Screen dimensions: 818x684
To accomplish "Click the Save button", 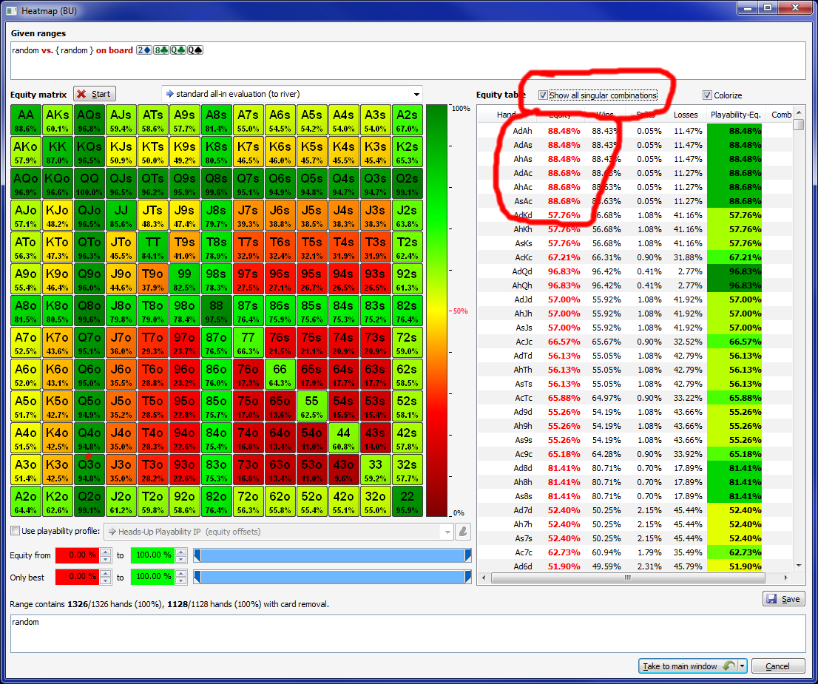I will click(x=783, y=599).
